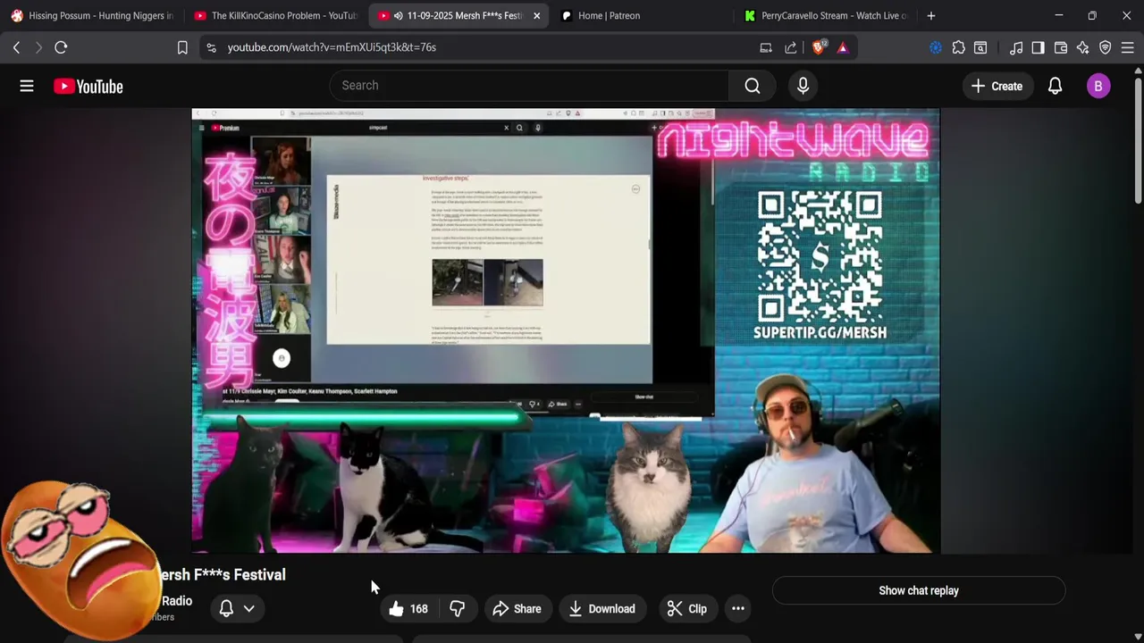1144x643 pixels.
Task: Click the YouTube search magnifier button
Action: click(x=753, y=86)
